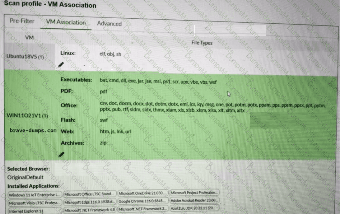The height and width of the screenshot is (214, 340).
Task: Expand Microsoft OneDrive 21.030 entry
Action: pos(143,192)
